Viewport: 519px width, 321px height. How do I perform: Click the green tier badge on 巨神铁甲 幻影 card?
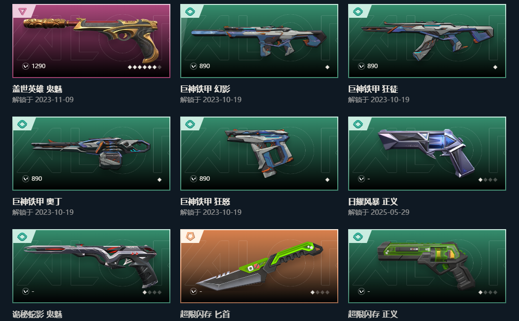190,11
